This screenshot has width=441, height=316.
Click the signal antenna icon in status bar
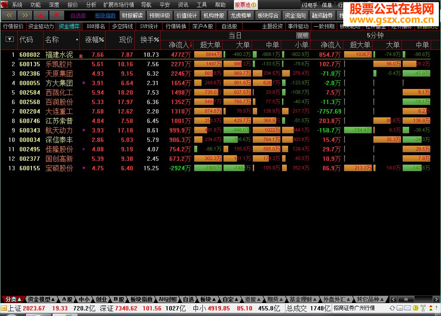(423, 308)
